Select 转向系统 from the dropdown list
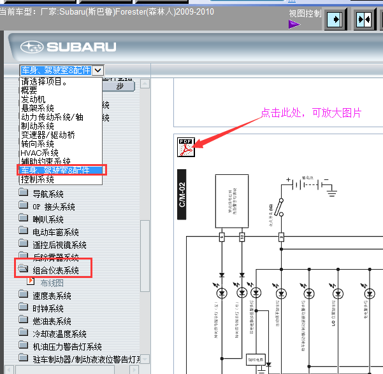Screen dimensions: 383x374 tap(61, 144)
